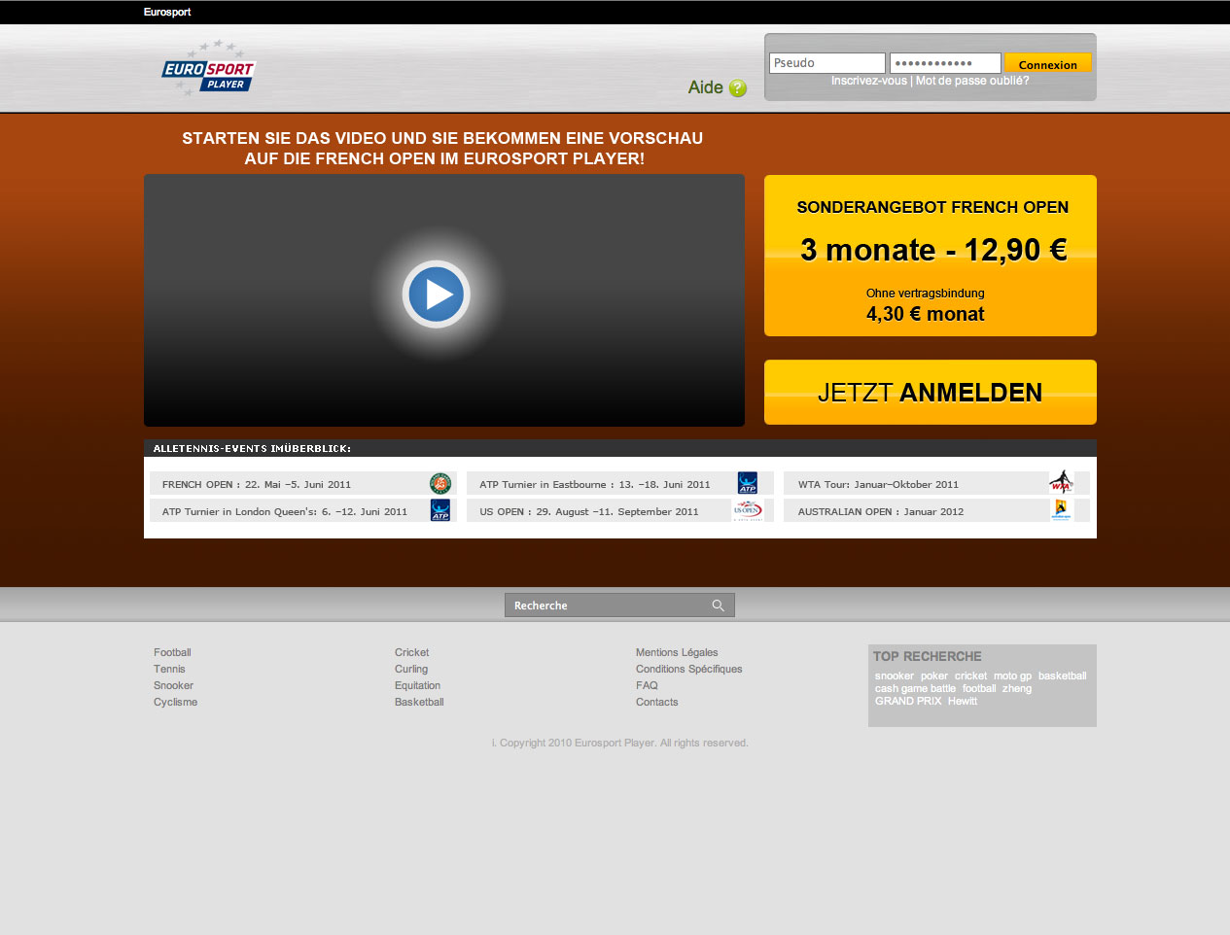Open the Tennis footer link
Image resolution: width=1230 pixels, height=935 pixels.
[x=169, y=669]
